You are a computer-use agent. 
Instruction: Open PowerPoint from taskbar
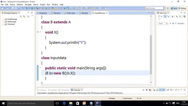click(x=84, y=103)
